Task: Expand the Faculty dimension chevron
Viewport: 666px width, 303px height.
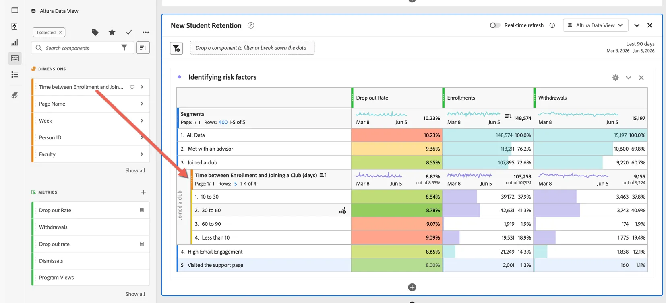Action: click(x=142, y=154)
